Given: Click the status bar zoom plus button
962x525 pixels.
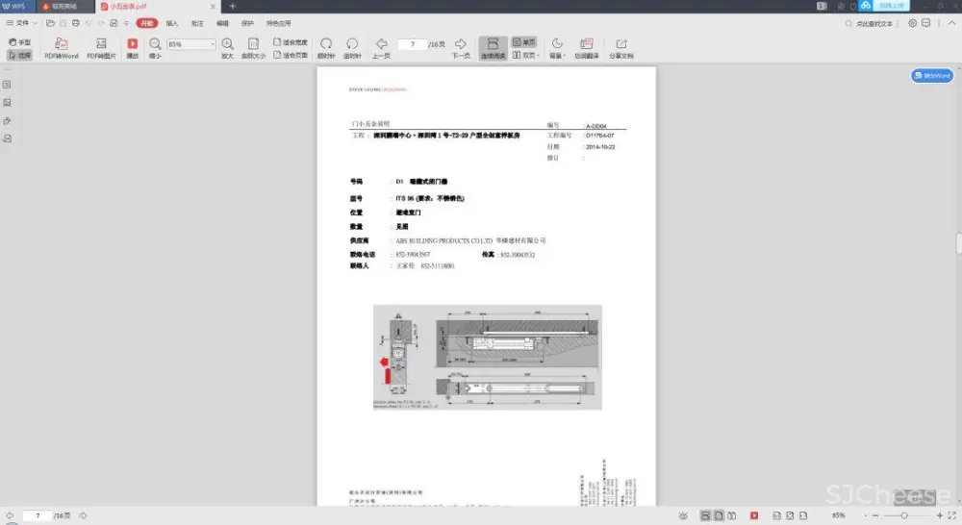Looking at the screenshot, I should (x=939, y=515).
